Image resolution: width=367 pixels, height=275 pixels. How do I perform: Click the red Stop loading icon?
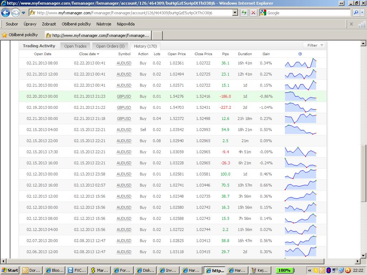tap(253, 13)
